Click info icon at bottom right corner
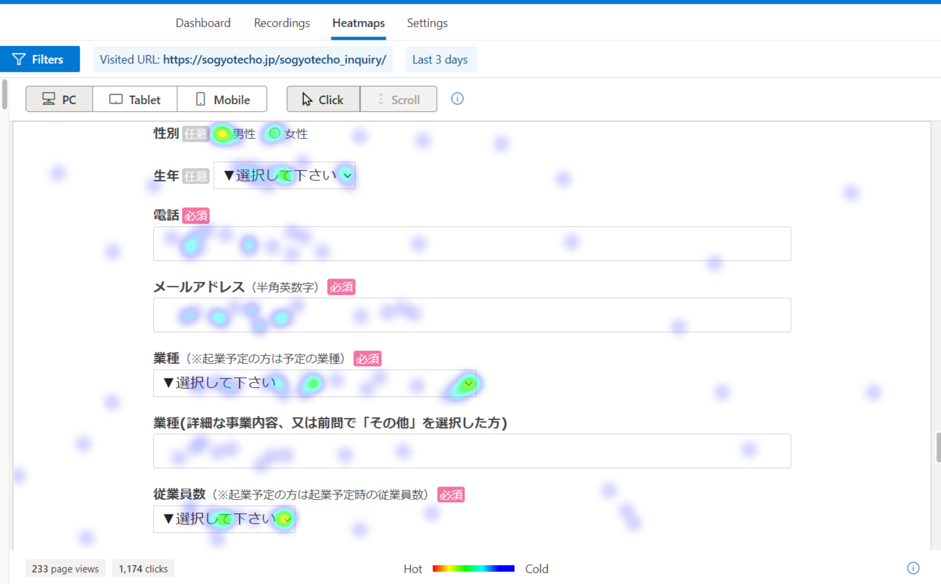The image size is (941, 584). (x=913, y=568)
